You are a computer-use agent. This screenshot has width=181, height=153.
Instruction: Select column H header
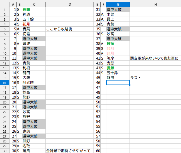click(155, 4)
